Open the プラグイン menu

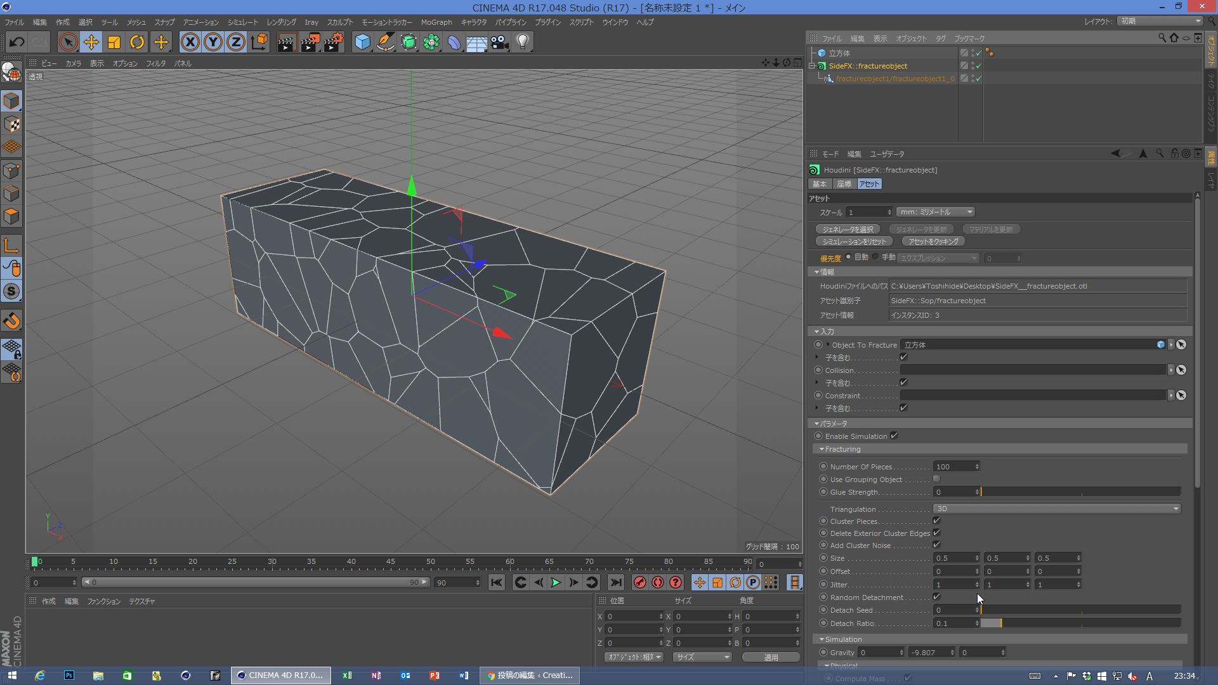tap(547, 22)
